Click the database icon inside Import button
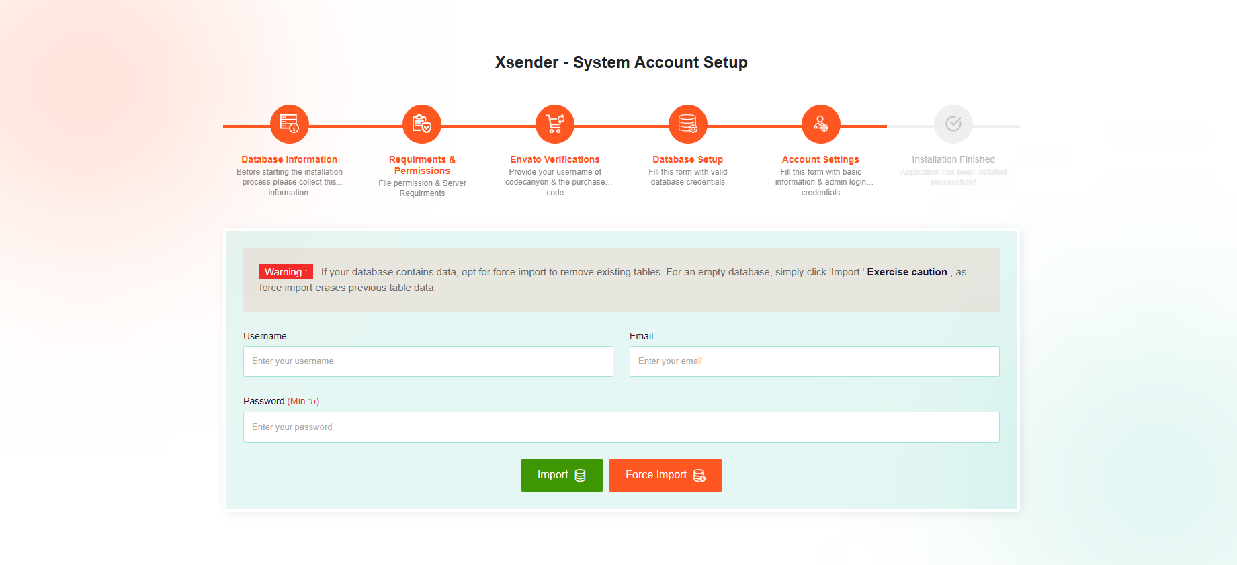 (x=581, y=476)
